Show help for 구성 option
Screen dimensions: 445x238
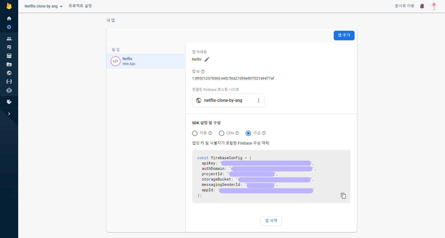click(x=264, y=133)
